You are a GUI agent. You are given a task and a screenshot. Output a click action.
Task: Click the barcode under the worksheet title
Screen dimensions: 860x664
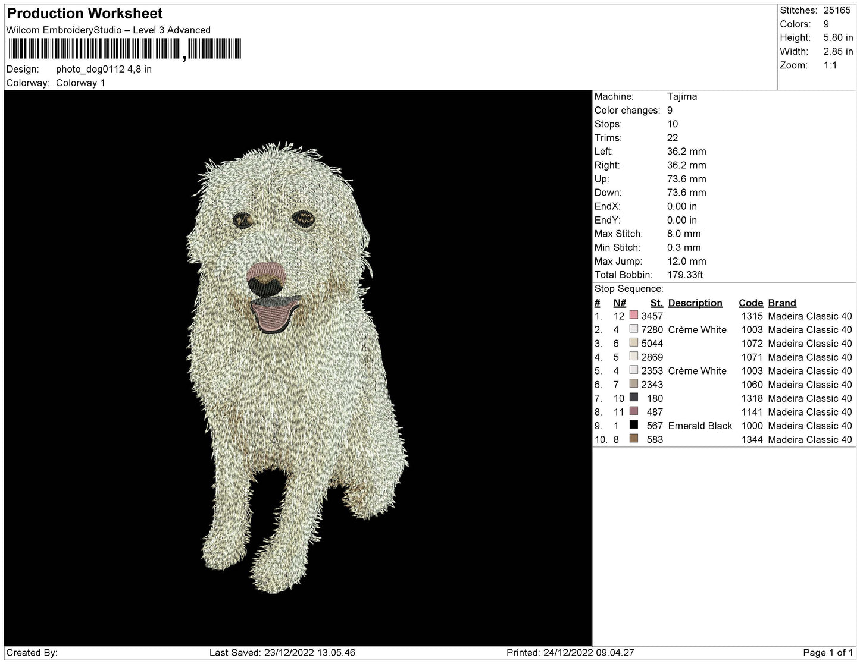(125, 49)
